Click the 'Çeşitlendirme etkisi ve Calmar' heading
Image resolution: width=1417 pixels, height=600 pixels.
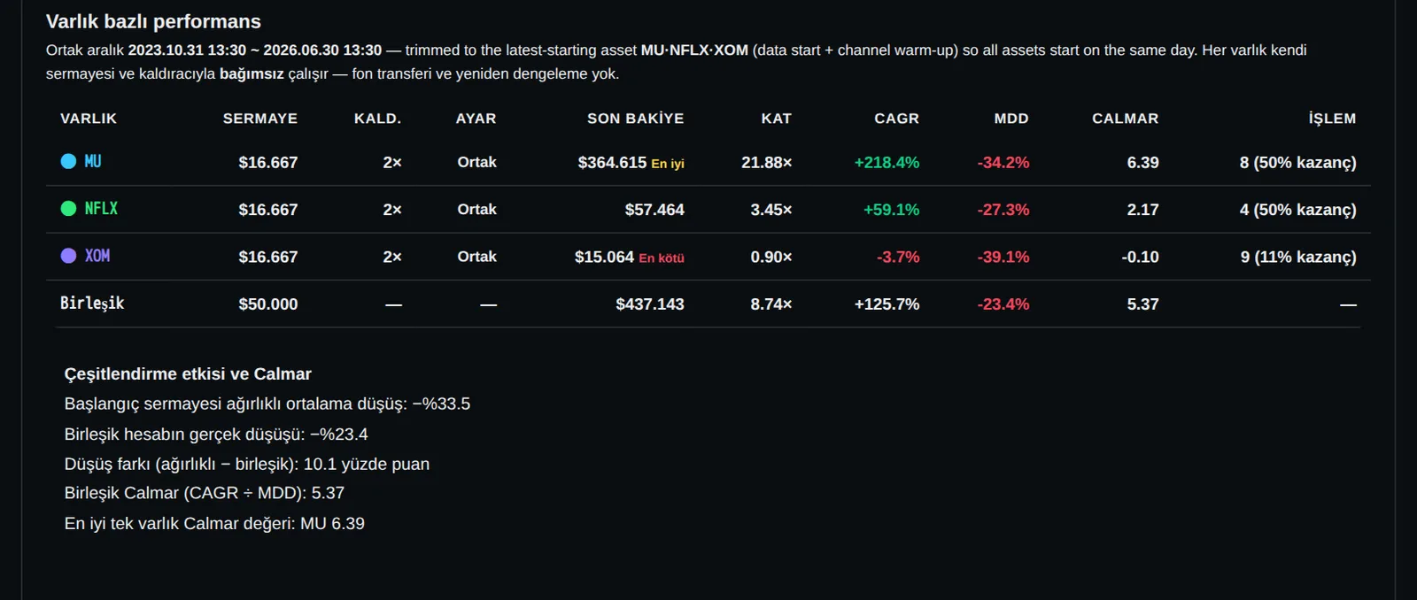pyautogui.click(x=188, y=373)
